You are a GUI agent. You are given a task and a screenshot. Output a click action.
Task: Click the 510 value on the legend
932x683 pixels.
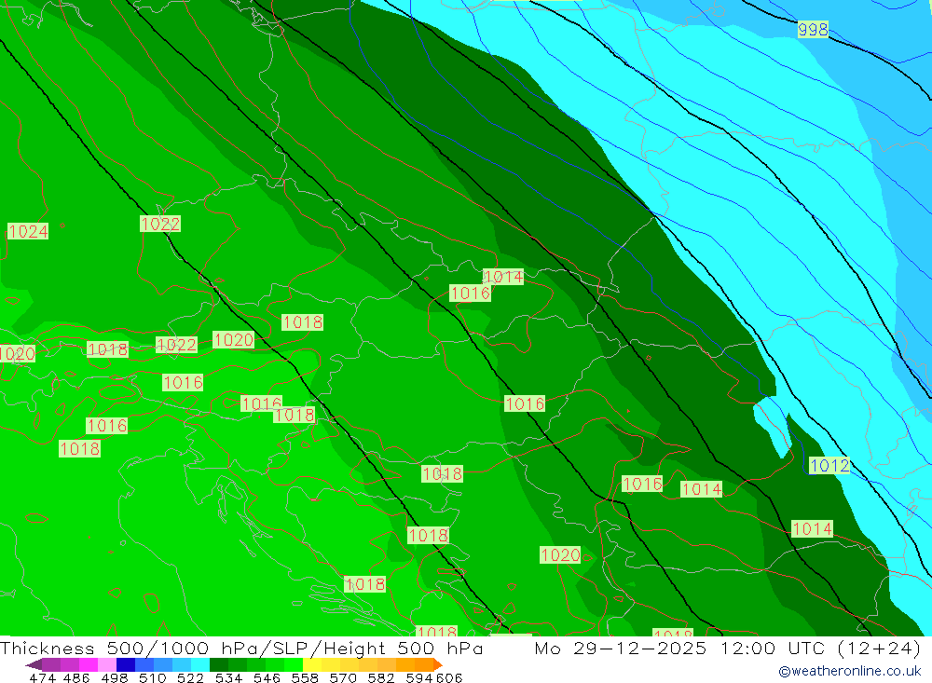click(x=152, y=677)
